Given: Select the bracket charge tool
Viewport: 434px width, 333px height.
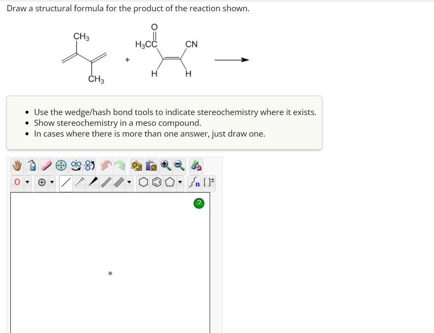Looking at the screenshot, I should pyautogui.click(x=209, y=182).
